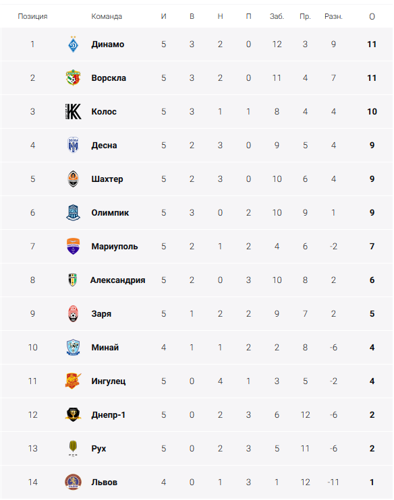Click the Заря club emblem
394x500 pixels.
73,314
